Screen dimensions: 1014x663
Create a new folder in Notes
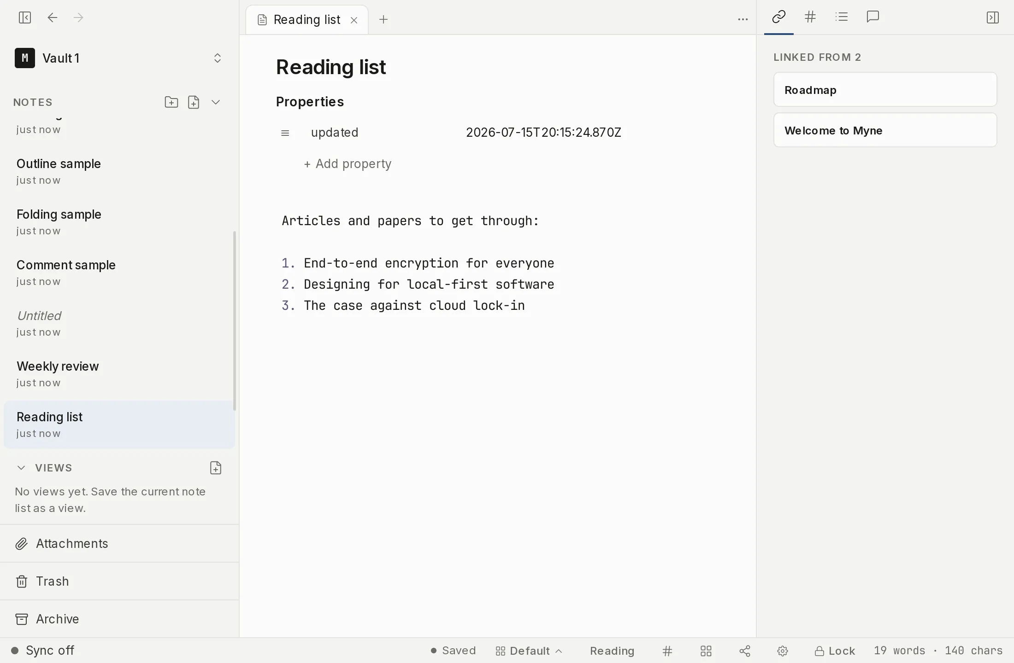click(171, 102)
